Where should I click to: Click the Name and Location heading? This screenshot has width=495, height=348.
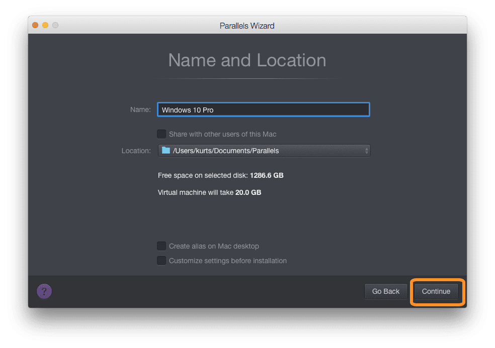pyautogui.click(x=247, y=60)
